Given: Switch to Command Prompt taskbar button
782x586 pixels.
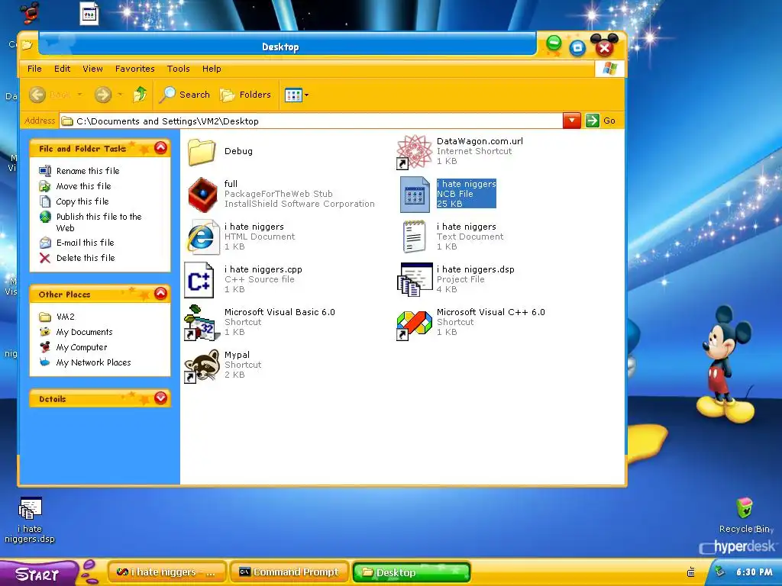Looking at the screenshot, I should pyautogui.click(x=288, y=572).
